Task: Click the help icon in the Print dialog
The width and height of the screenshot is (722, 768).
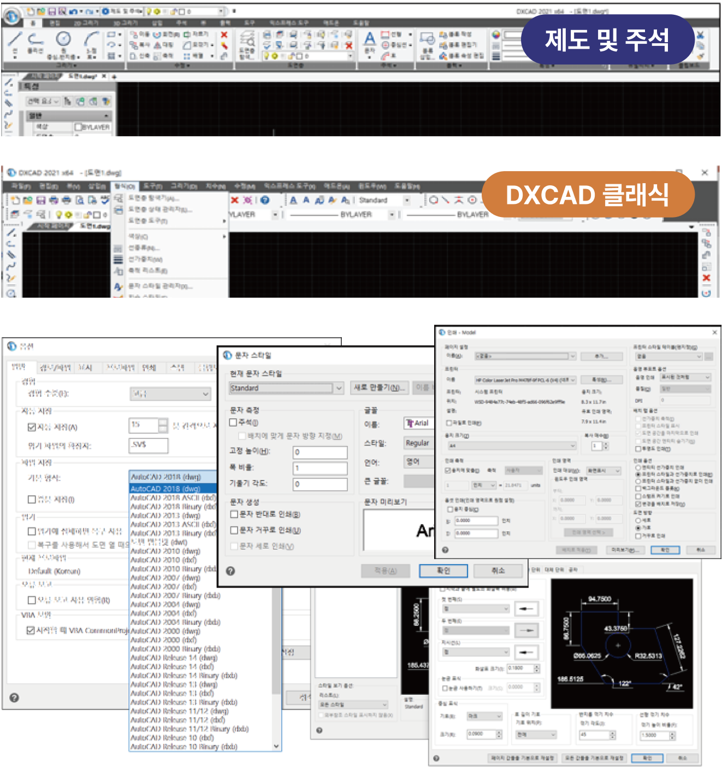Action: 445,550
